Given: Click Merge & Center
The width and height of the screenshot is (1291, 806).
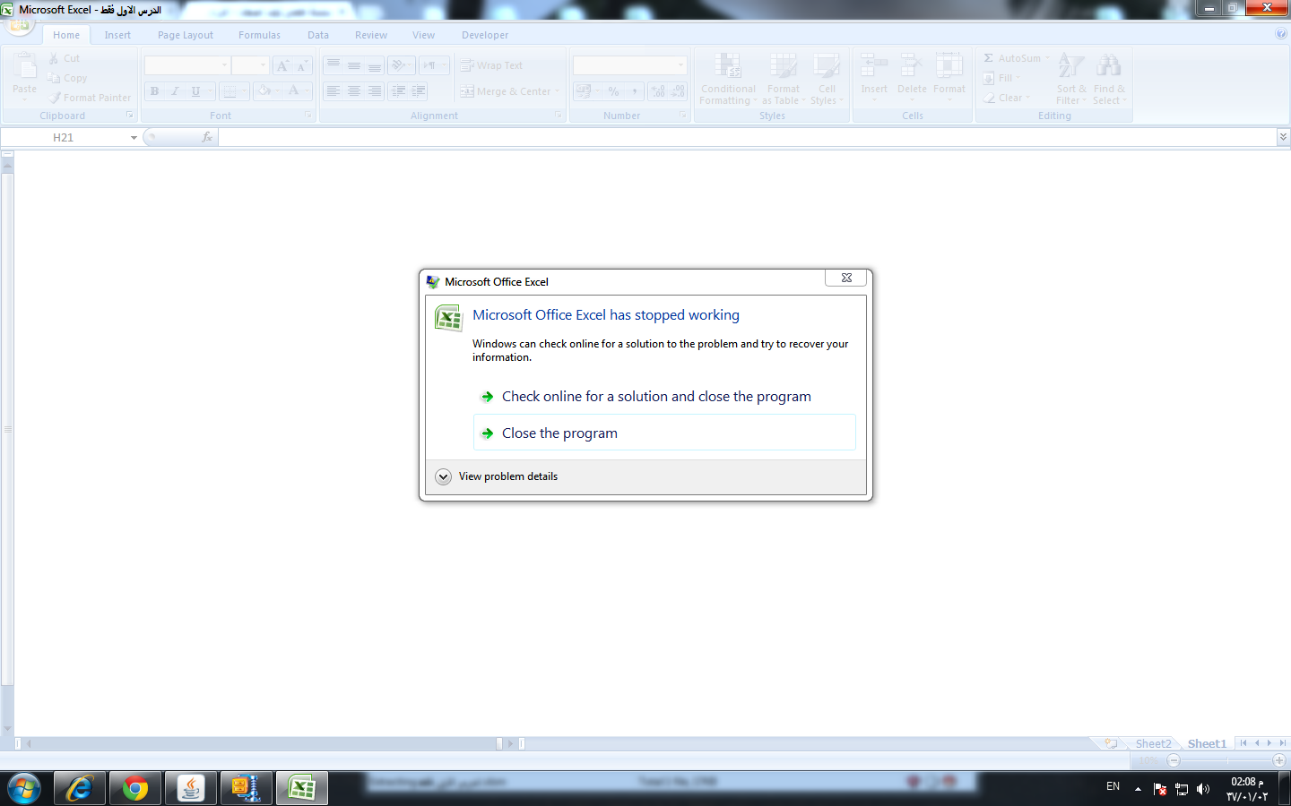Looking at the screenshot, I should coord(507,91).
